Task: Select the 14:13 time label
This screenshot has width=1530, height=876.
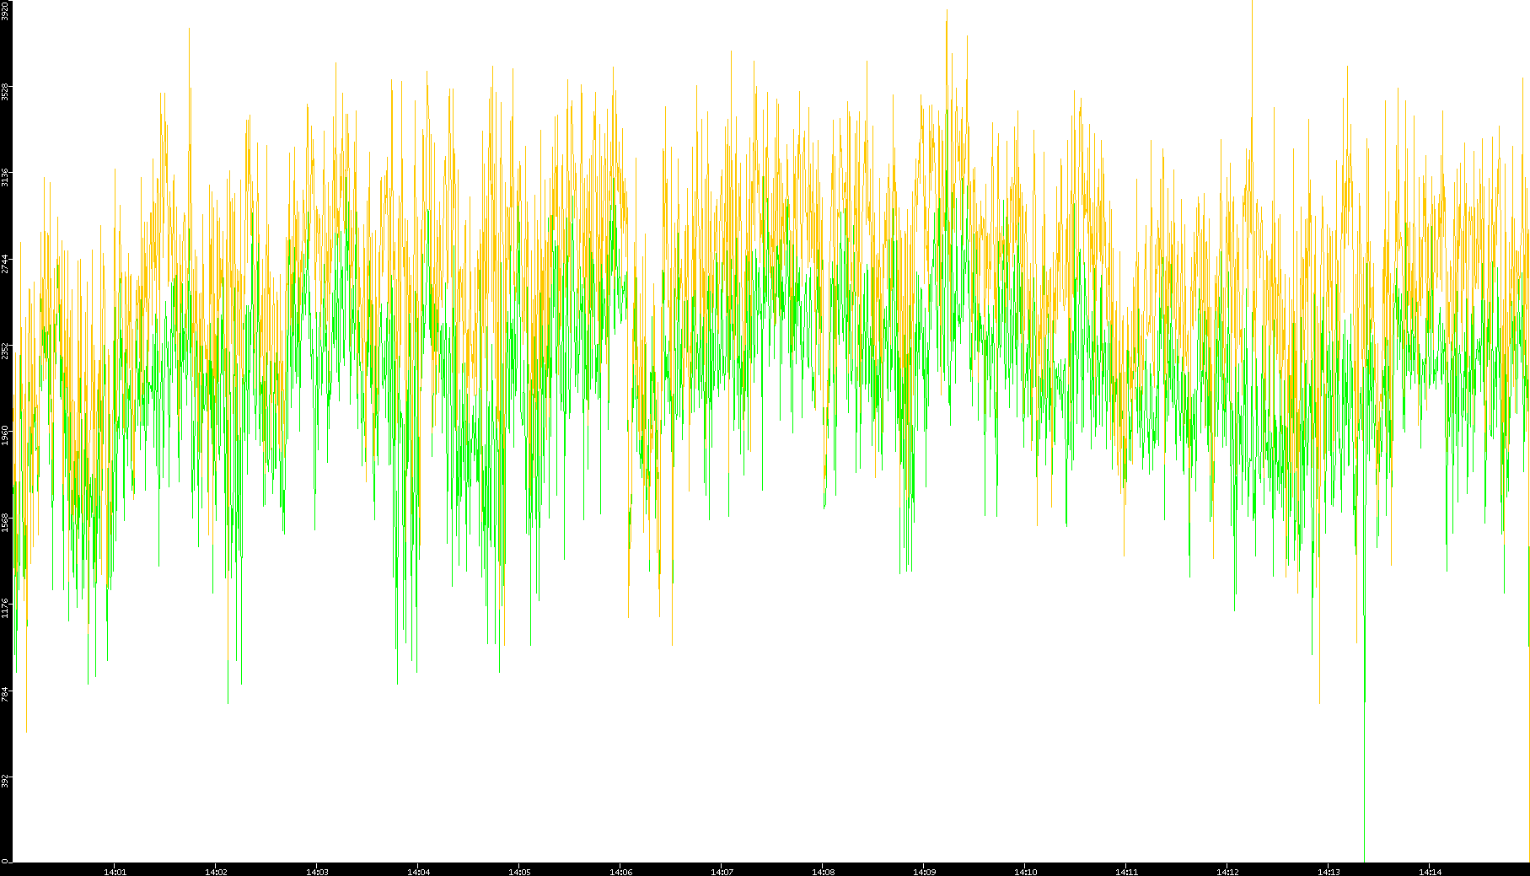Action: point(1329,872)
